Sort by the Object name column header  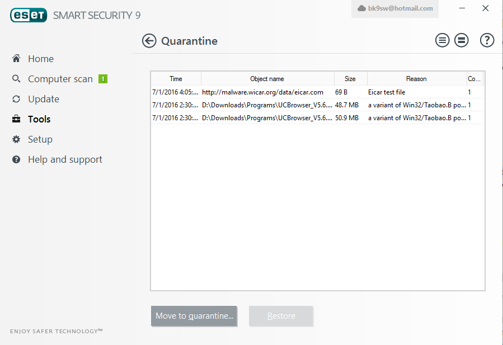tap(267, 79)
